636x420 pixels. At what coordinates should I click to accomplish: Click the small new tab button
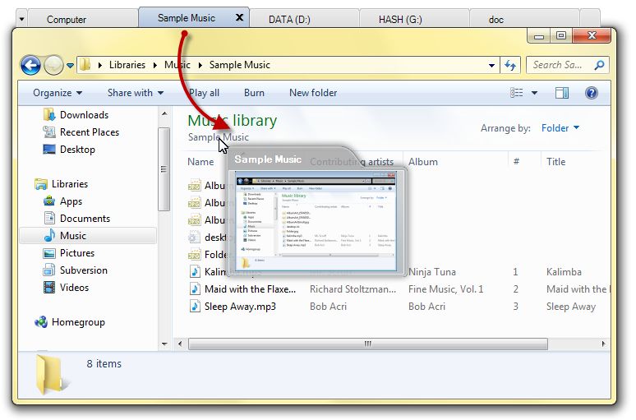pos(590,19)
